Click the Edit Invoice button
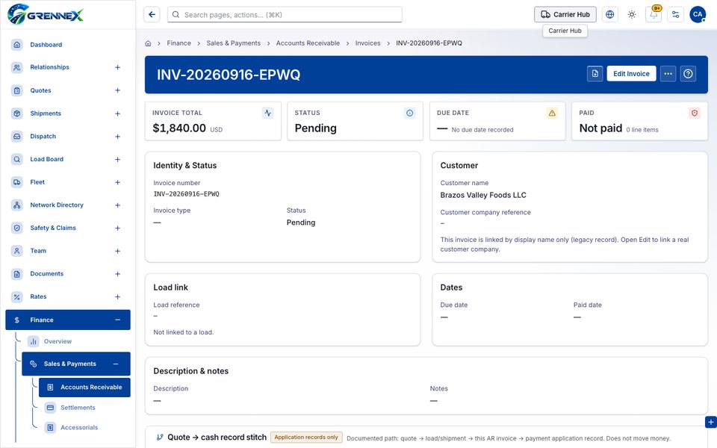The height and width of the screenshot is (448, 717). [631, 74]
